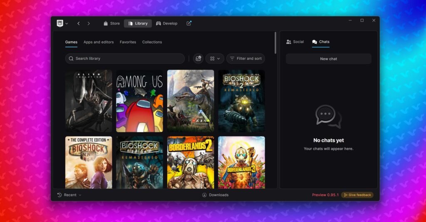This screenshot has height=222, width=426.
Task: Open the Collections sub-tab
Action: [x=152, y=42]
